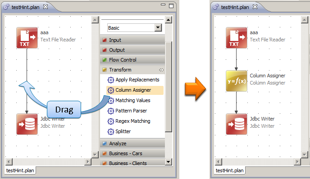This screenshot has width=310, height=179.
Task: Select the Text File Reader node in right canvas
Action: [x=237, y=38]
